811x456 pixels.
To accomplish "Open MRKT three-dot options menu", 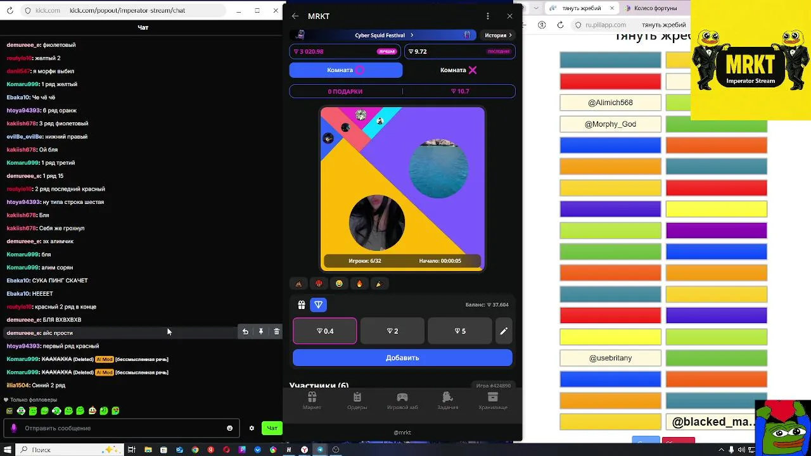I will (487, 16).
